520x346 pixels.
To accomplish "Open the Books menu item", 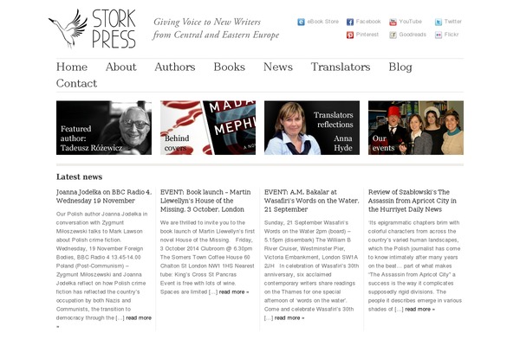I will click(x=229, y=67).
